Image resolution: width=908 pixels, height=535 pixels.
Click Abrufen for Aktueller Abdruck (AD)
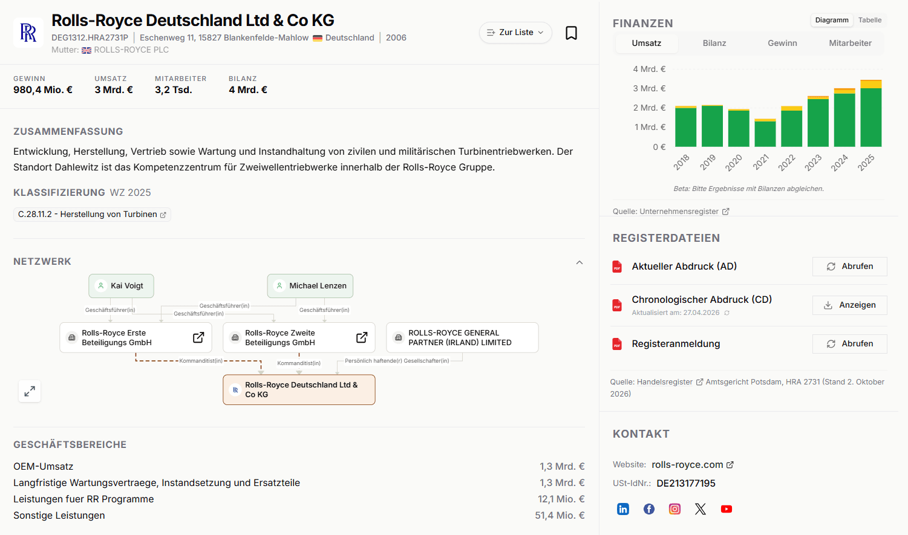tap(849, 267)
